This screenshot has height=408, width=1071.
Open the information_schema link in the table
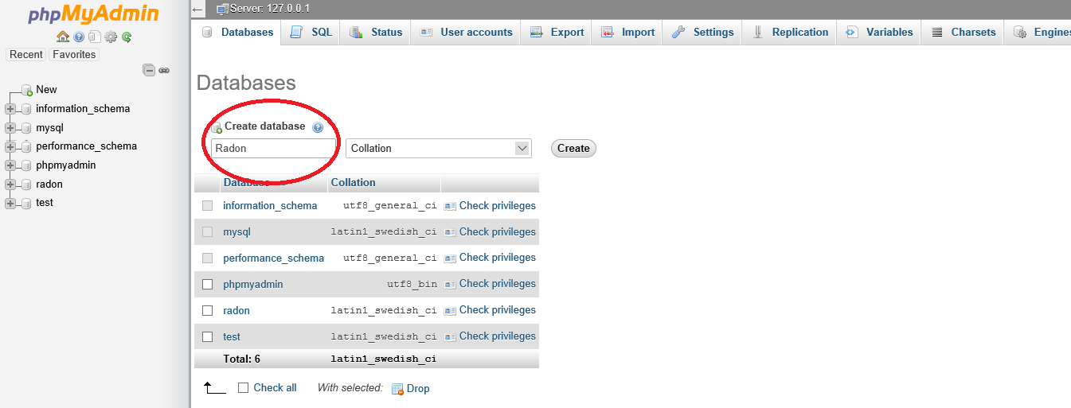(x=270, y=206)
